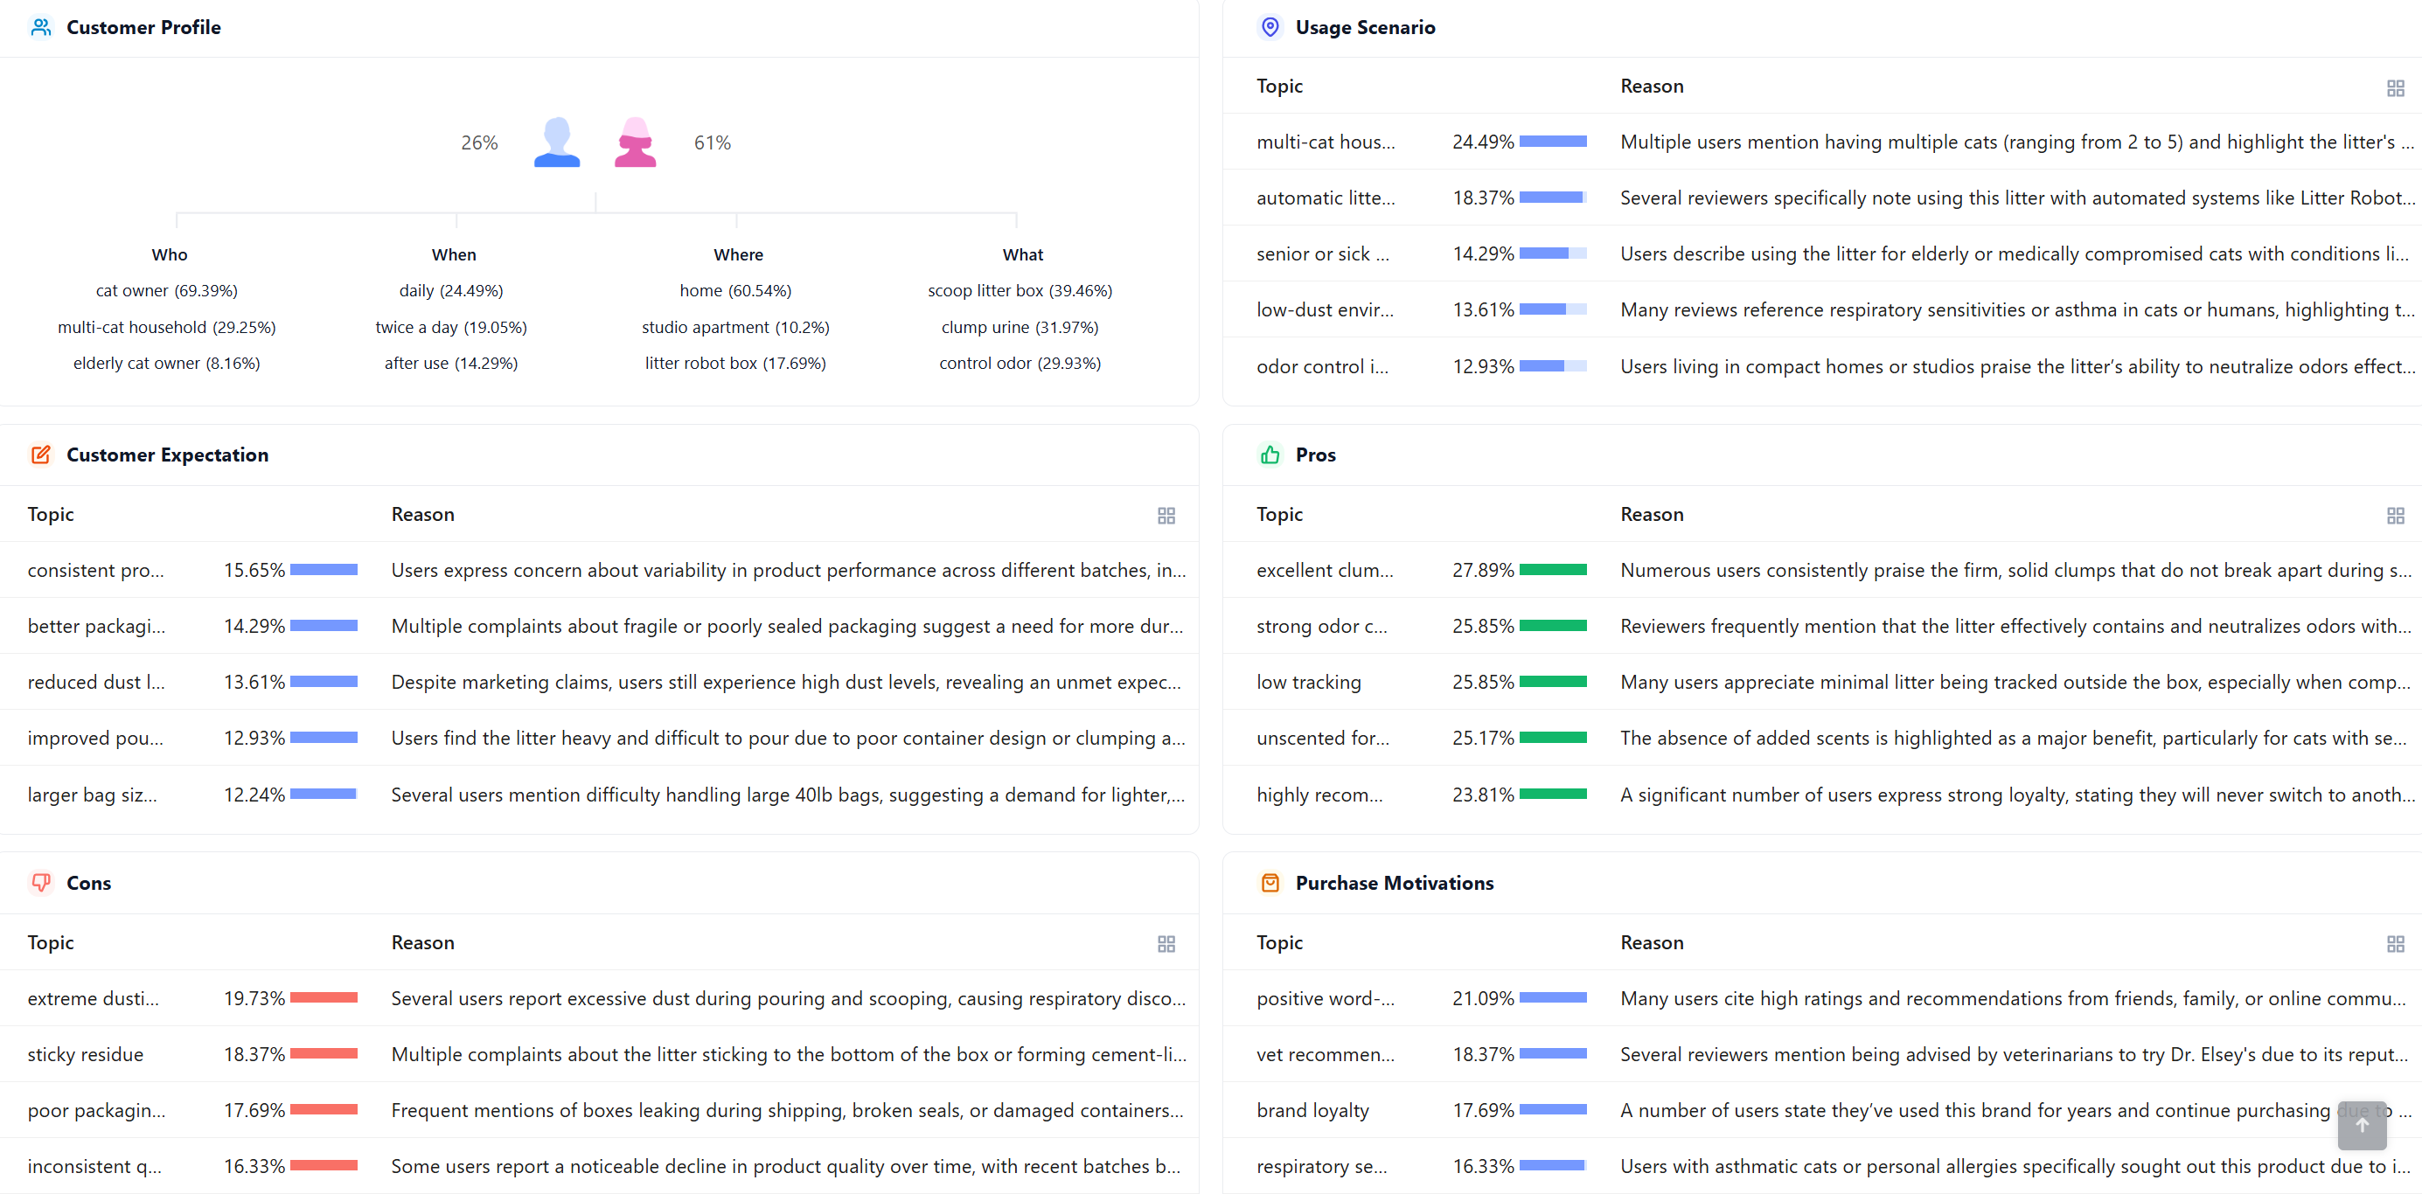The height and width of the screenshot is (1194, 2422).
Task: Click the 26% male percentage label
Action: tap(479, 142)
